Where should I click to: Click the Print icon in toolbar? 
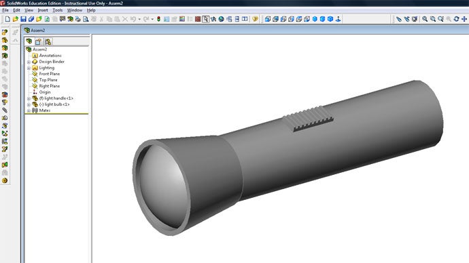(x=78, y=19)
